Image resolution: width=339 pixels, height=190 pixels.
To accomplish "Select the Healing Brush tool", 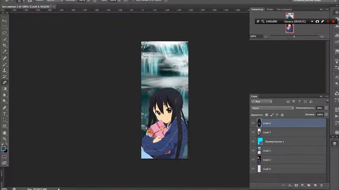I will point(4,58).
